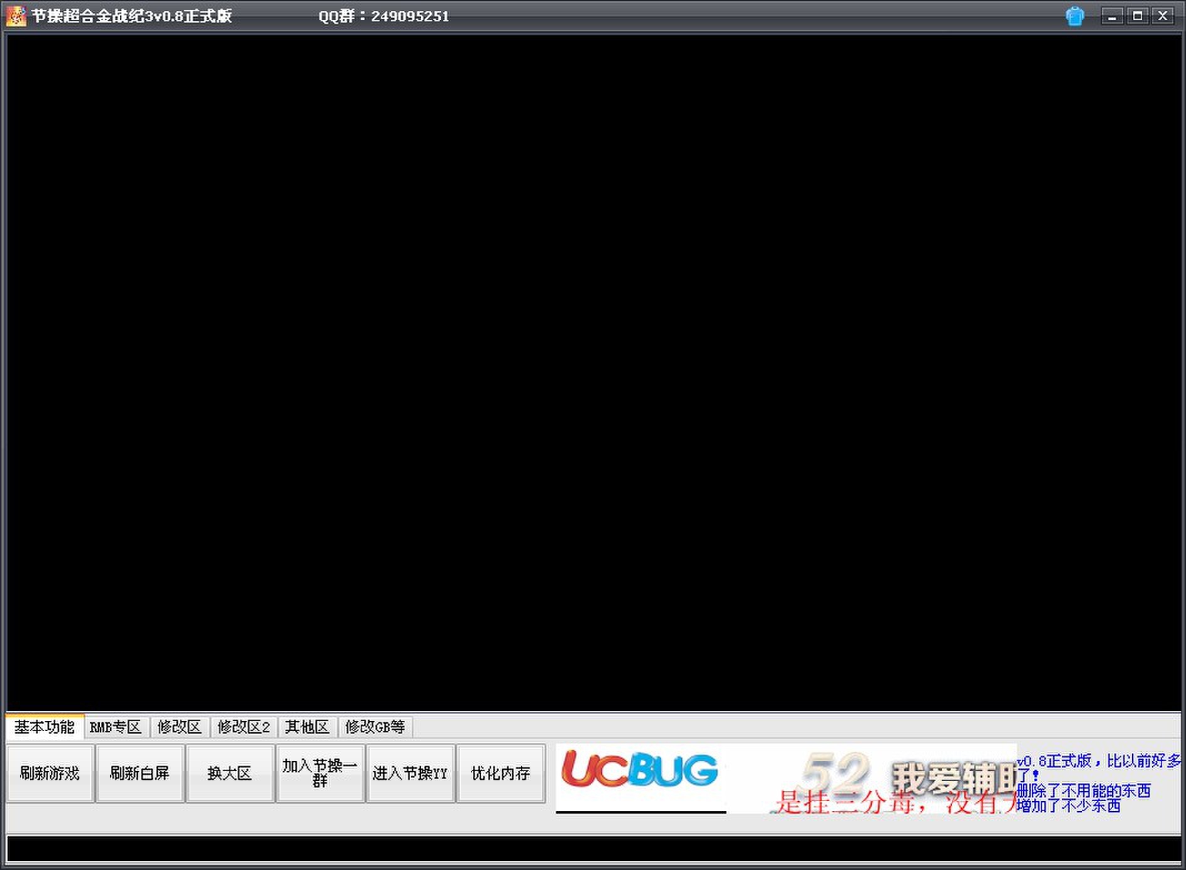Viewport: 1186px width, 870px height.
Task: Click the 刷新白屏 button
Action: (140, 774)
